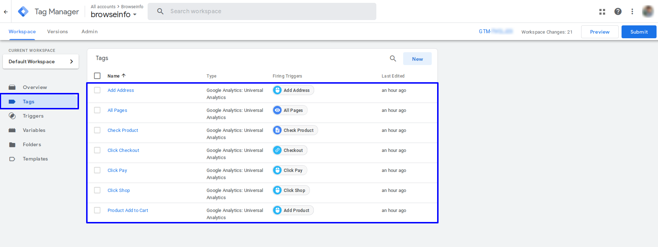Switch to the Admin tab
The image size is (658, 247).
tap(89, 31)
